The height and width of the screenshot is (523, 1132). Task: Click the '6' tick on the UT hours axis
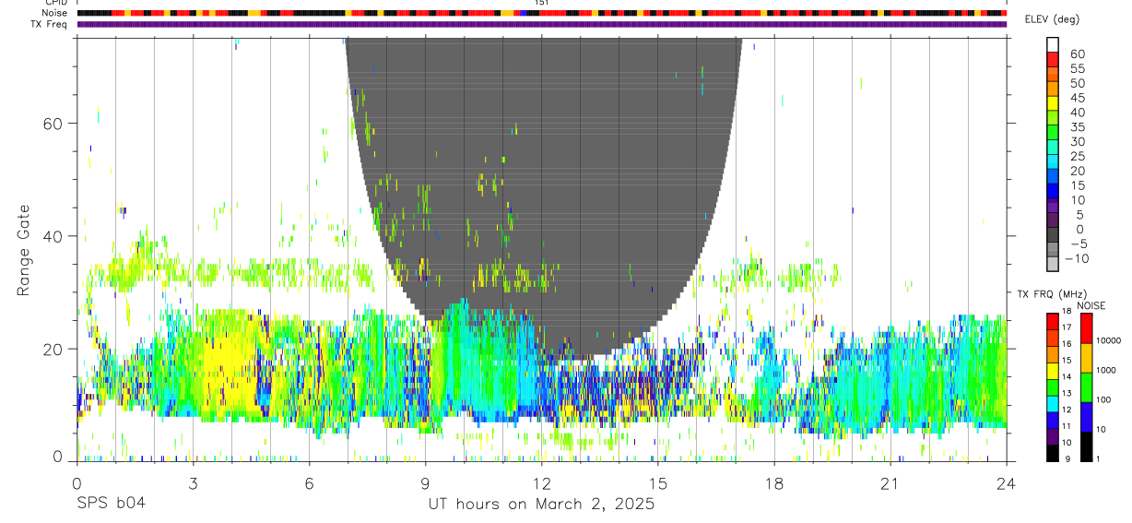pos(310,482)
